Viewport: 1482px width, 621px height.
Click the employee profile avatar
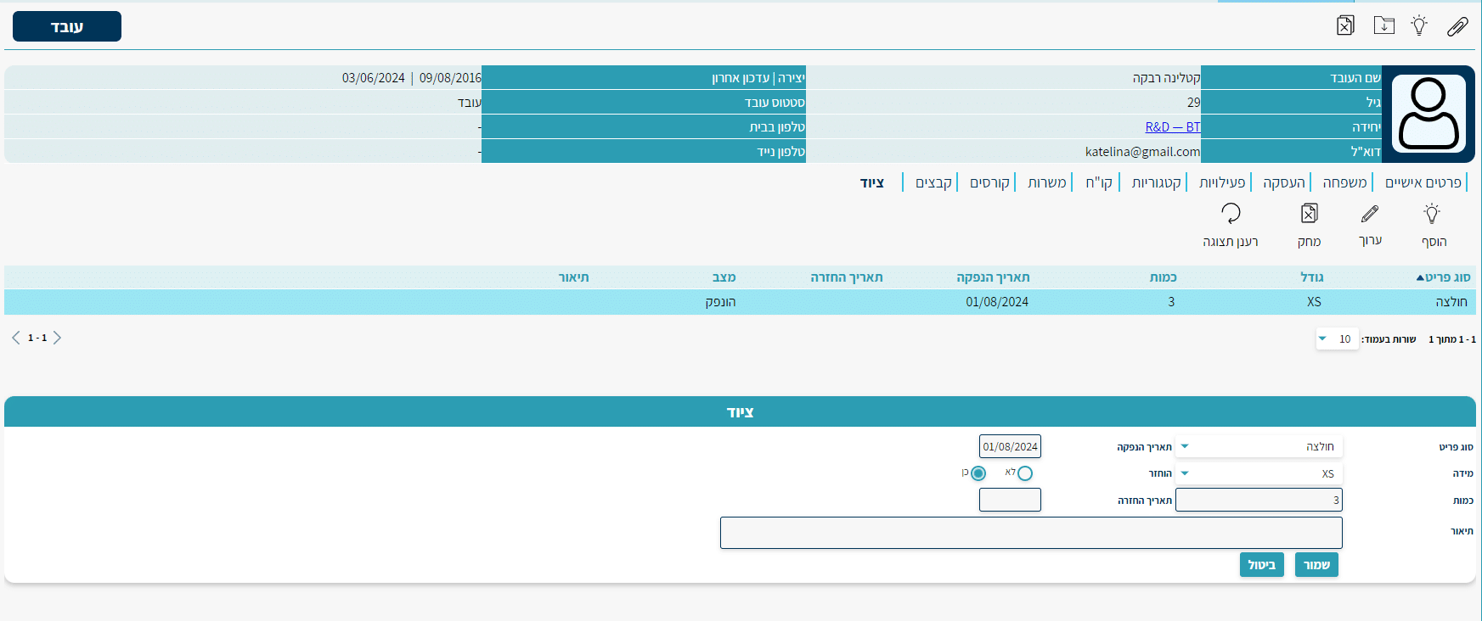tap(1428, 114)
